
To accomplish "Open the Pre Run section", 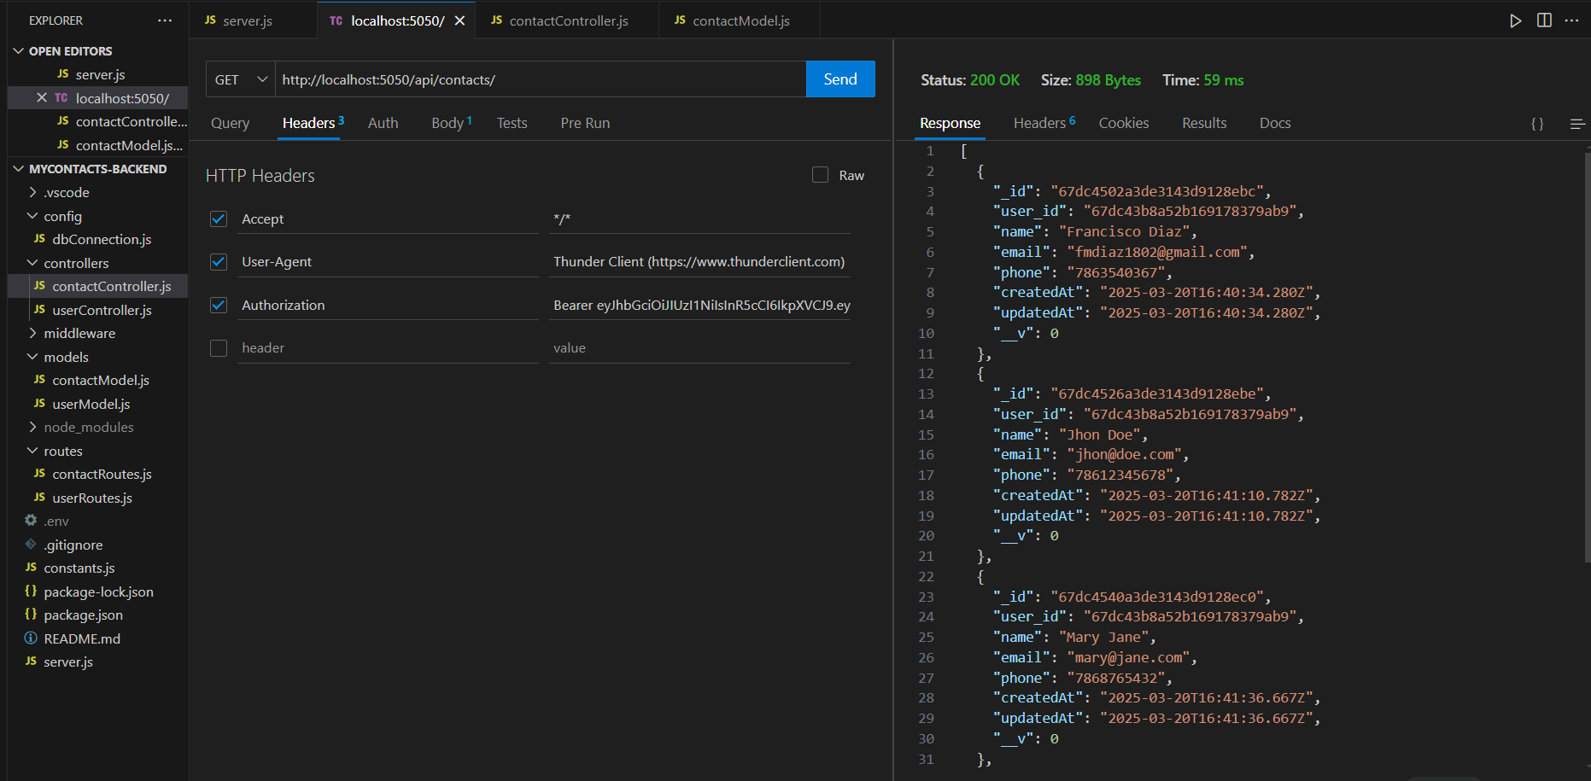I will click(585, 123).
